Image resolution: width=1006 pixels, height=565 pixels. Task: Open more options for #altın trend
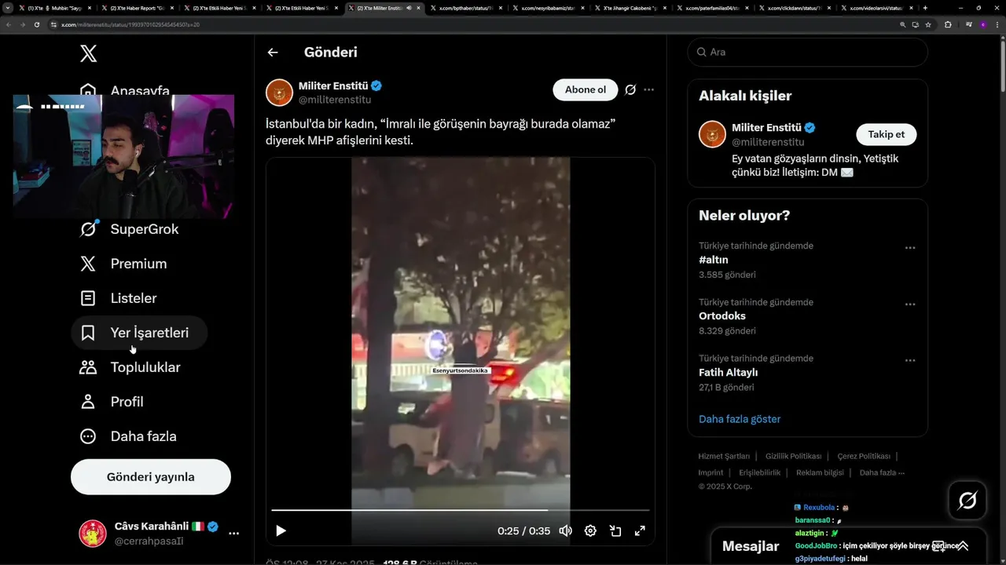point(910,248)
